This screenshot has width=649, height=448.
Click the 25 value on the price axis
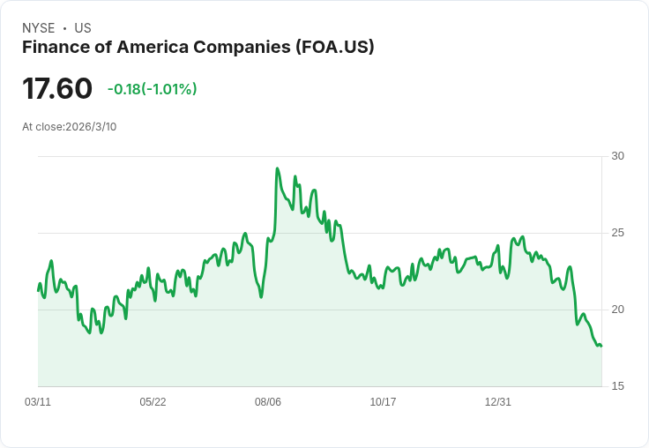point(618,233)
